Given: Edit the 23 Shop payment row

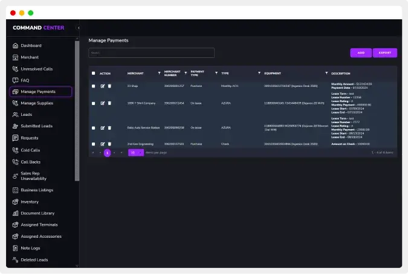Looking at the screenshot, I should [x=103, y=86].
